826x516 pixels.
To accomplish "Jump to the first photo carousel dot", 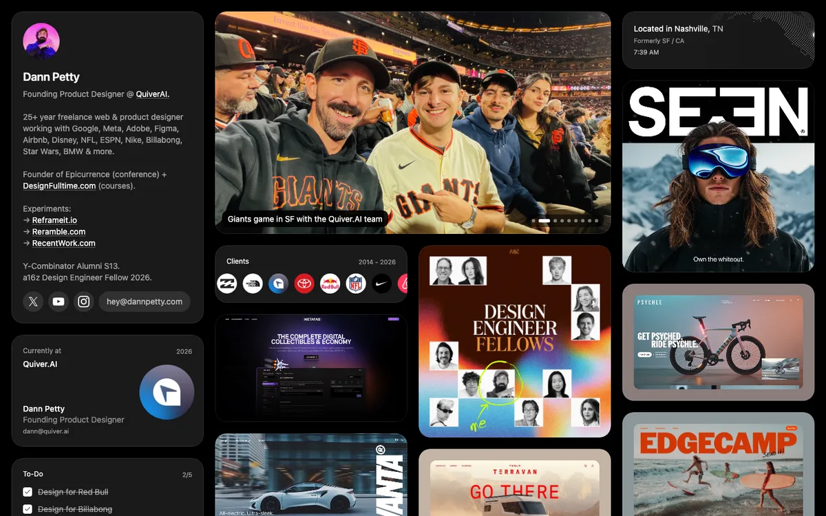I will coord(533,221).
